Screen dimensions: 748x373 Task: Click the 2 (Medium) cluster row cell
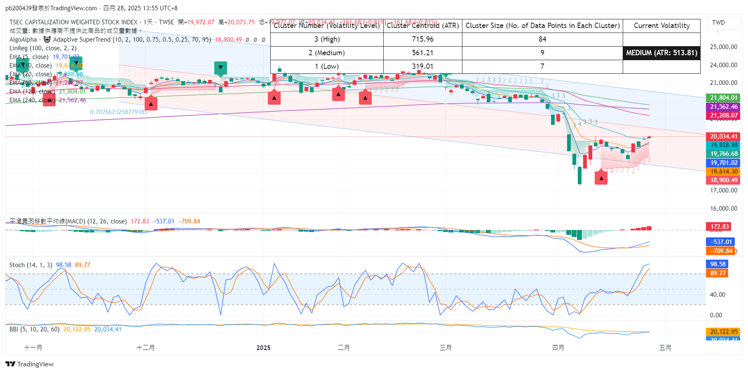(x=327, y=53)
